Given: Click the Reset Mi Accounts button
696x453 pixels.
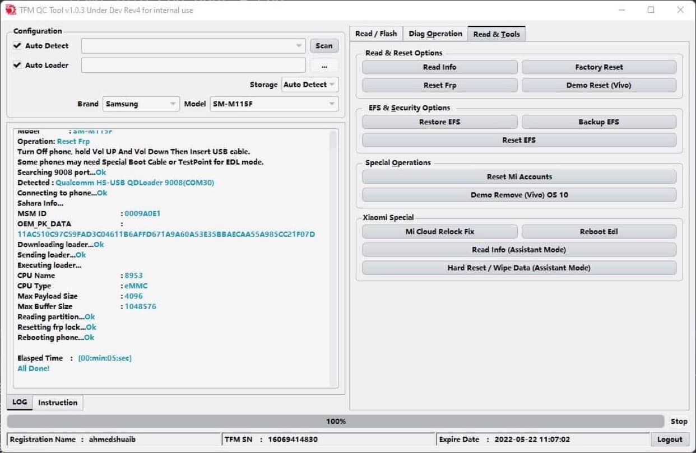Looking at the screenshot, I should pyautogui.click(x=519, y=177).
